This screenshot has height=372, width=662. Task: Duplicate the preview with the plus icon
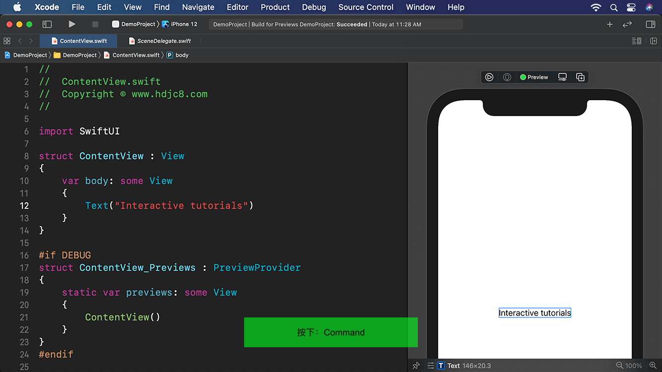(580, 77)
